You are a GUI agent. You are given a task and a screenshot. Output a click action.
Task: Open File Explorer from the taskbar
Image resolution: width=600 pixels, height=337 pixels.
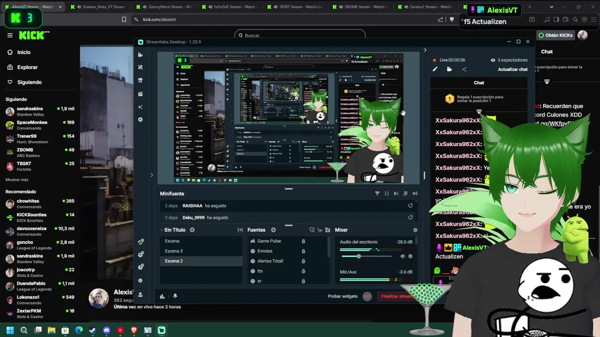coord(52,330)
